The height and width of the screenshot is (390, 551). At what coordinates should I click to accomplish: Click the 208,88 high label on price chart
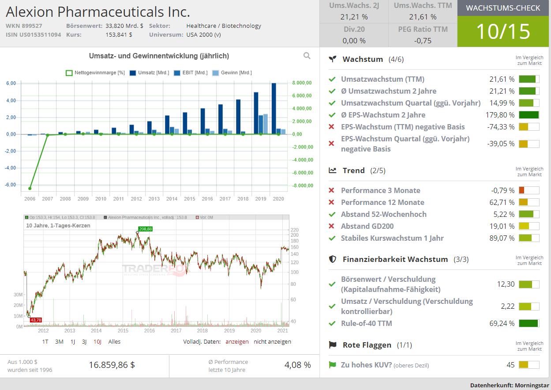tap(146, 229)
